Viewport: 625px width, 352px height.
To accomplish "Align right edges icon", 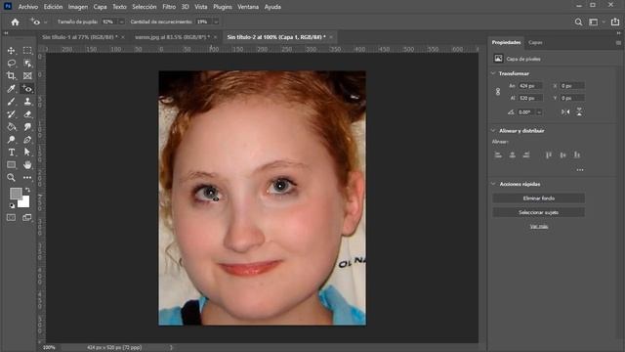I will (526, 154).
